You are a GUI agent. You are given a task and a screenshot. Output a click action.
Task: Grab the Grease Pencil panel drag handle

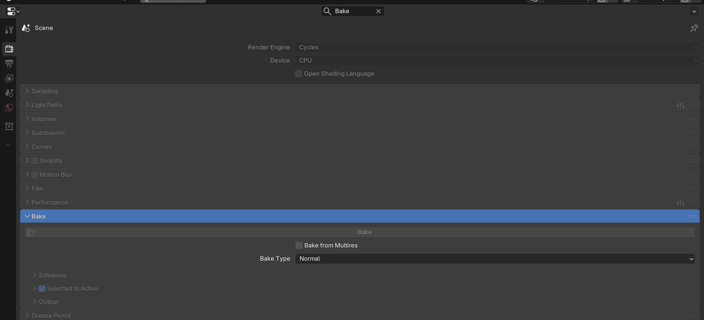(692, 315)
